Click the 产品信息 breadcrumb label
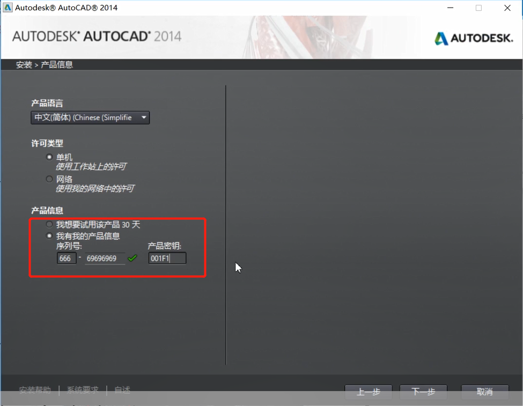 coord(56,64)
